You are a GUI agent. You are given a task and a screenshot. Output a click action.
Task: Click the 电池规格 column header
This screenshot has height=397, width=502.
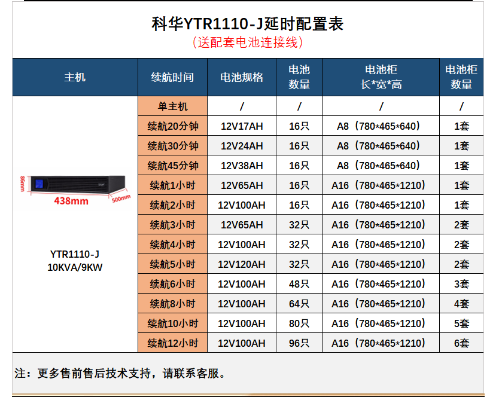click(x=242, y=77)
